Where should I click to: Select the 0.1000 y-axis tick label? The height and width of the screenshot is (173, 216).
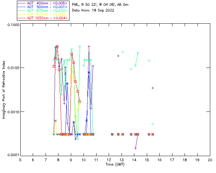[x=13, y=25]
